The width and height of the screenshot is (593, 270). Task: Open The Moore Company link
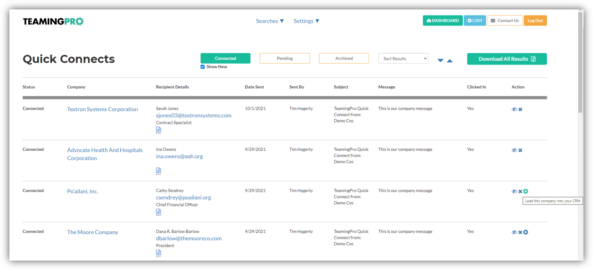(92, 232)
